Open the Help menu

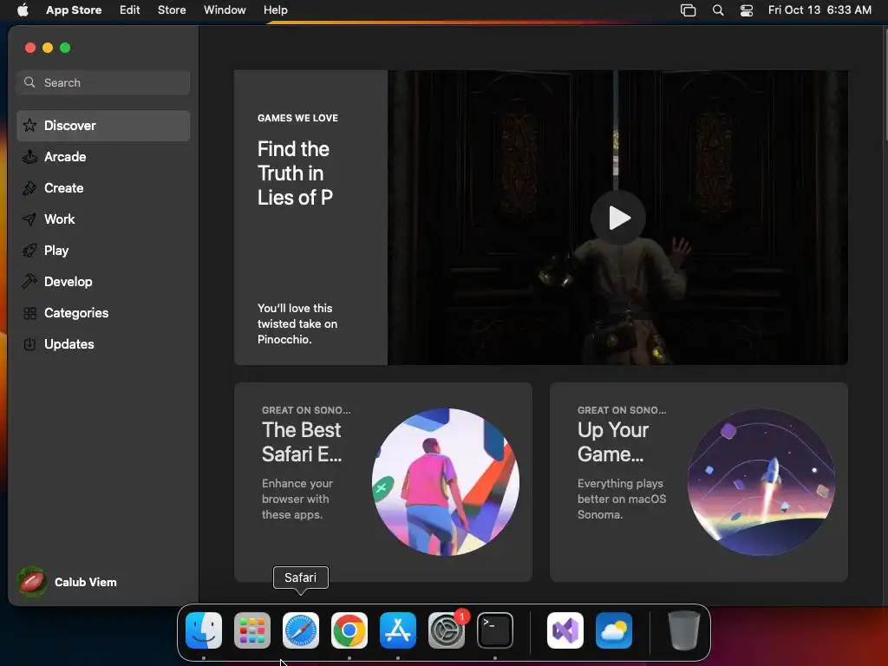click(x=275, y=10)
